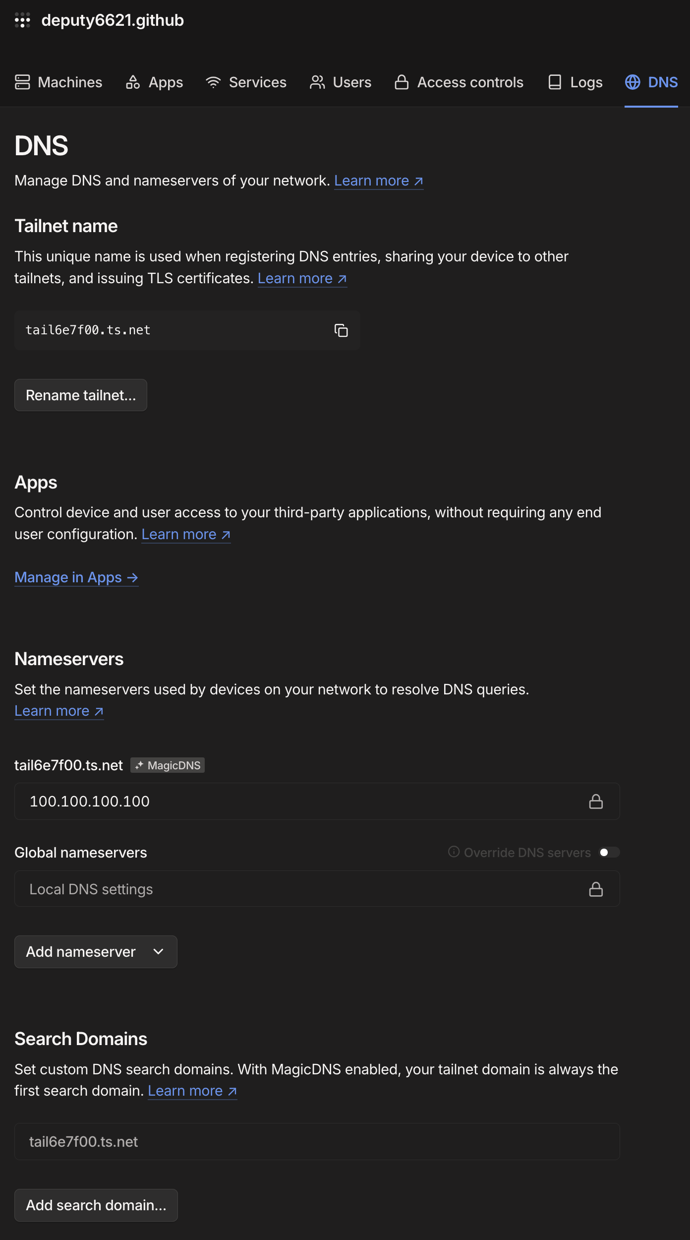Open the Logs tab
The height and width of the screenshot is (1240, 690).
575,82
